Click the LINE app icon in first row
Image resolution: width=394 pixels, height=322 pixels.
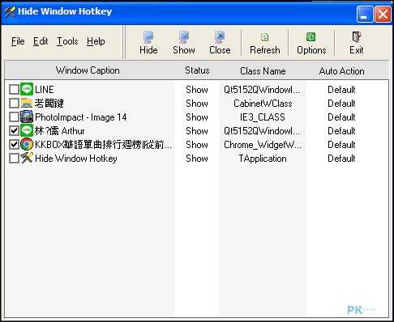click(27, 89)
